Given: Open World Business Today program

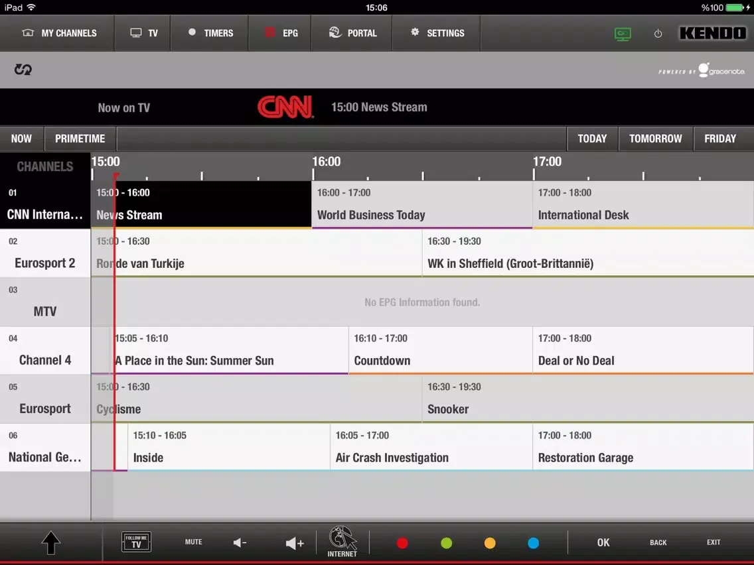Looking at the screenshot, I should 422,204.
